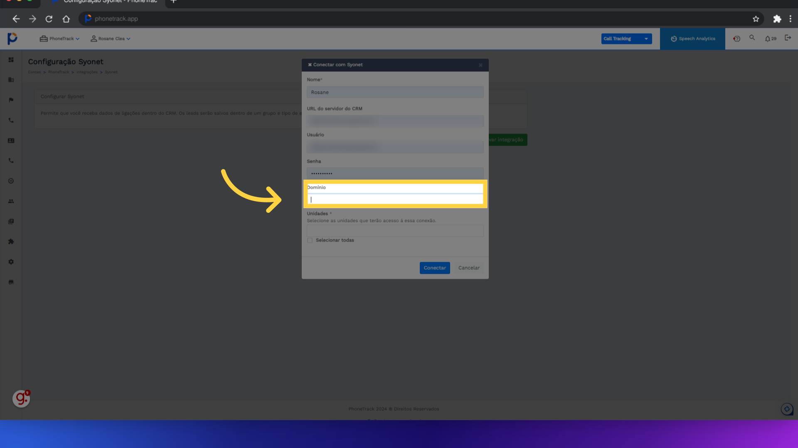The height and width of the screenshot is (448, 798).
Task: Open PhoneTrack breadcrumb link
Action: pos(59,72)
